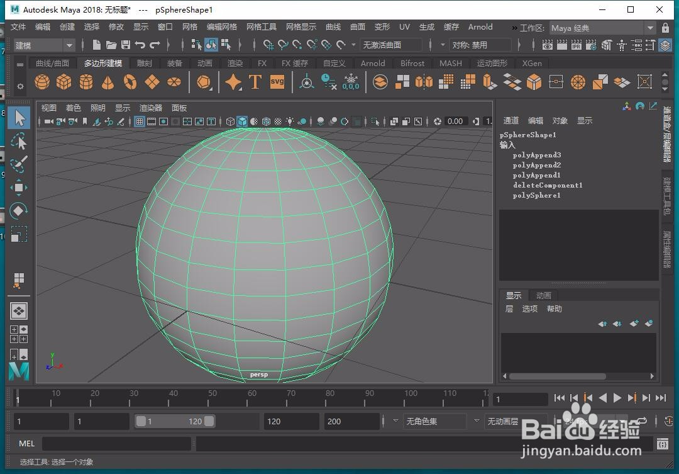
Task: Create a polygon sphere from the shelf
Action: pyautogui.click(x=42, y=82)
